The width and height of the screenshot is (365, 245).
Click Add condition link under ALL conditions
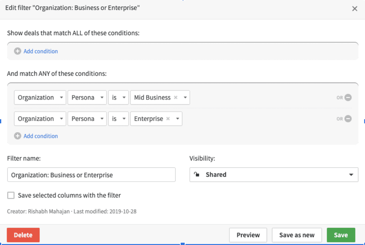[41, 51]
